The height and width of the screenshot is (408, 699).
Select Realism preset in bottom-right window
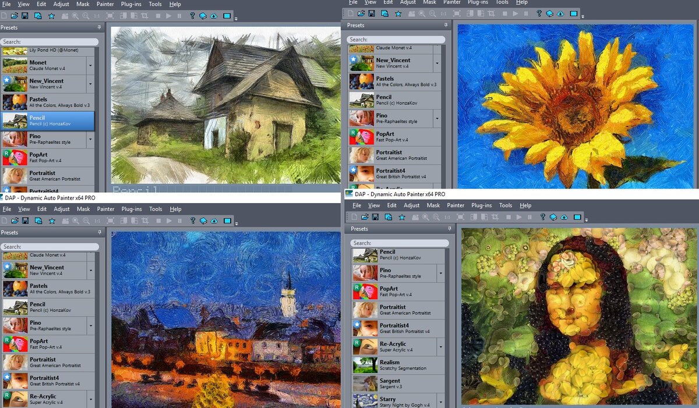coord(398,366)
